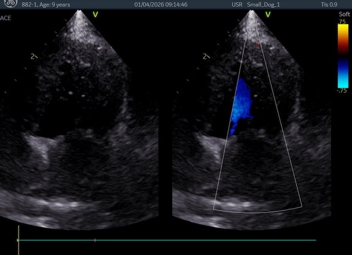352x255 pixels.
Task: Click the depth marker 2 on right image
Action: pyautogui.click(x=205, y=56)
